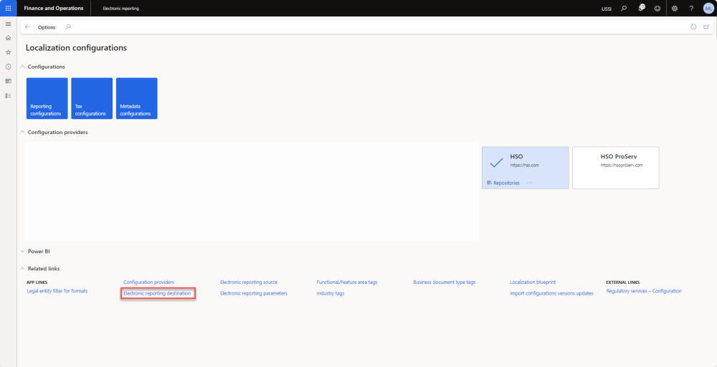Open Tax configurations tile
This screenshot has width=717, height=367.
[92, 98]
